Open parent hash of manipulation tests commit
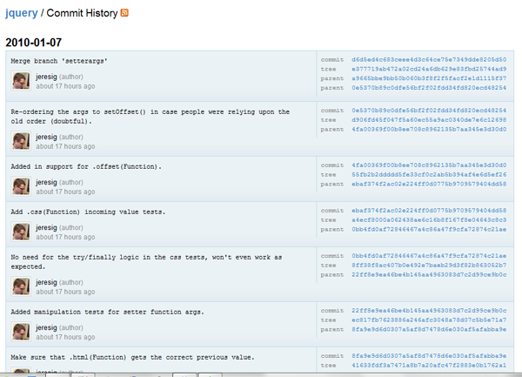The image size is (522, 377). point(429,329)
